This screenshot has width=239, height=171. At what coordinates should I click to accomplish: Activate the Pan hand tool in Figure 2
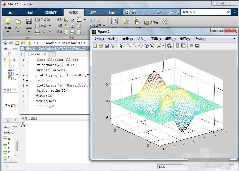pos(141,46)
